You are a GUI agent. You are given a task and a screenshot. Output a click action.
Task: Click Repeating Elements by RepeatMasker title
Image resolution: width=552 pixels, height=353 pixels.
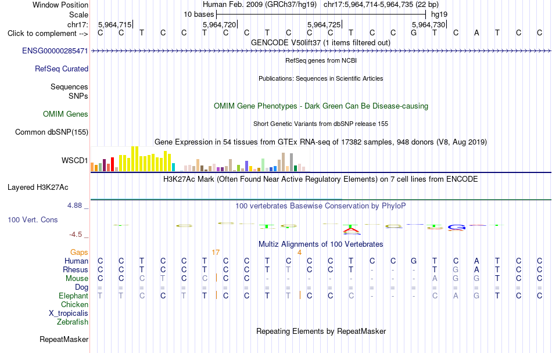321,332
